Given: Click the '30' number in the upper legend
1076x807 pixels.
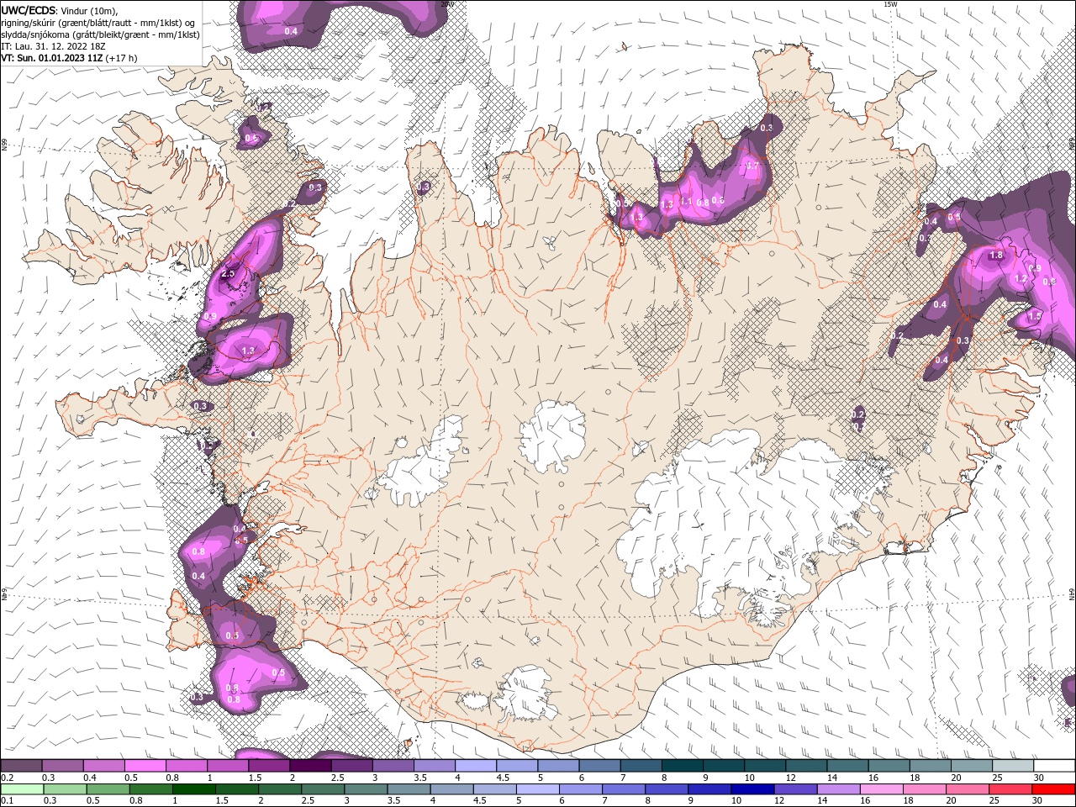Looking at the screenshot, I should tap(1039, 778).
